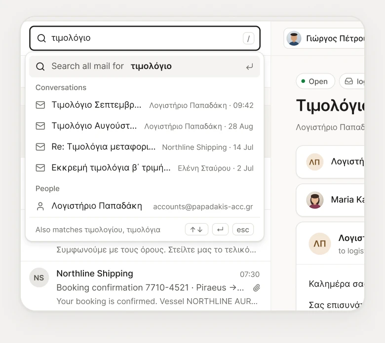Click 'Northline Shipping · 14 Jul' result meta
The image size is (385, 343).
point(208,147)
